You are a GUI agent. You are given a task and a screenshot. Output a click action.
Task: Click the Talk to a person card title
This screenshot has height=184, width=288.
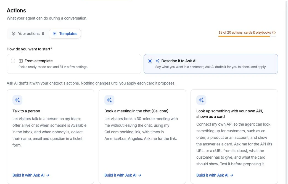pos(26,111)
